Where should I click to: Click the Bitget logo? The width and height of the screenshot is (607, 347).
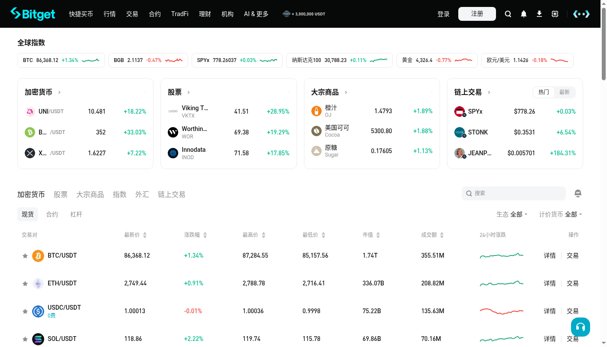(33, 14)
